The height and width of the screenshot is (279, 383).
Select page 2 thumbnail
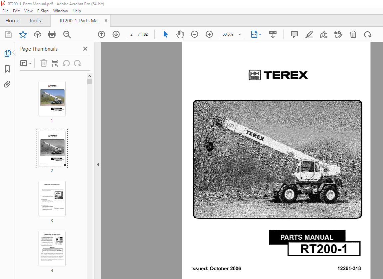coord(52,148)
